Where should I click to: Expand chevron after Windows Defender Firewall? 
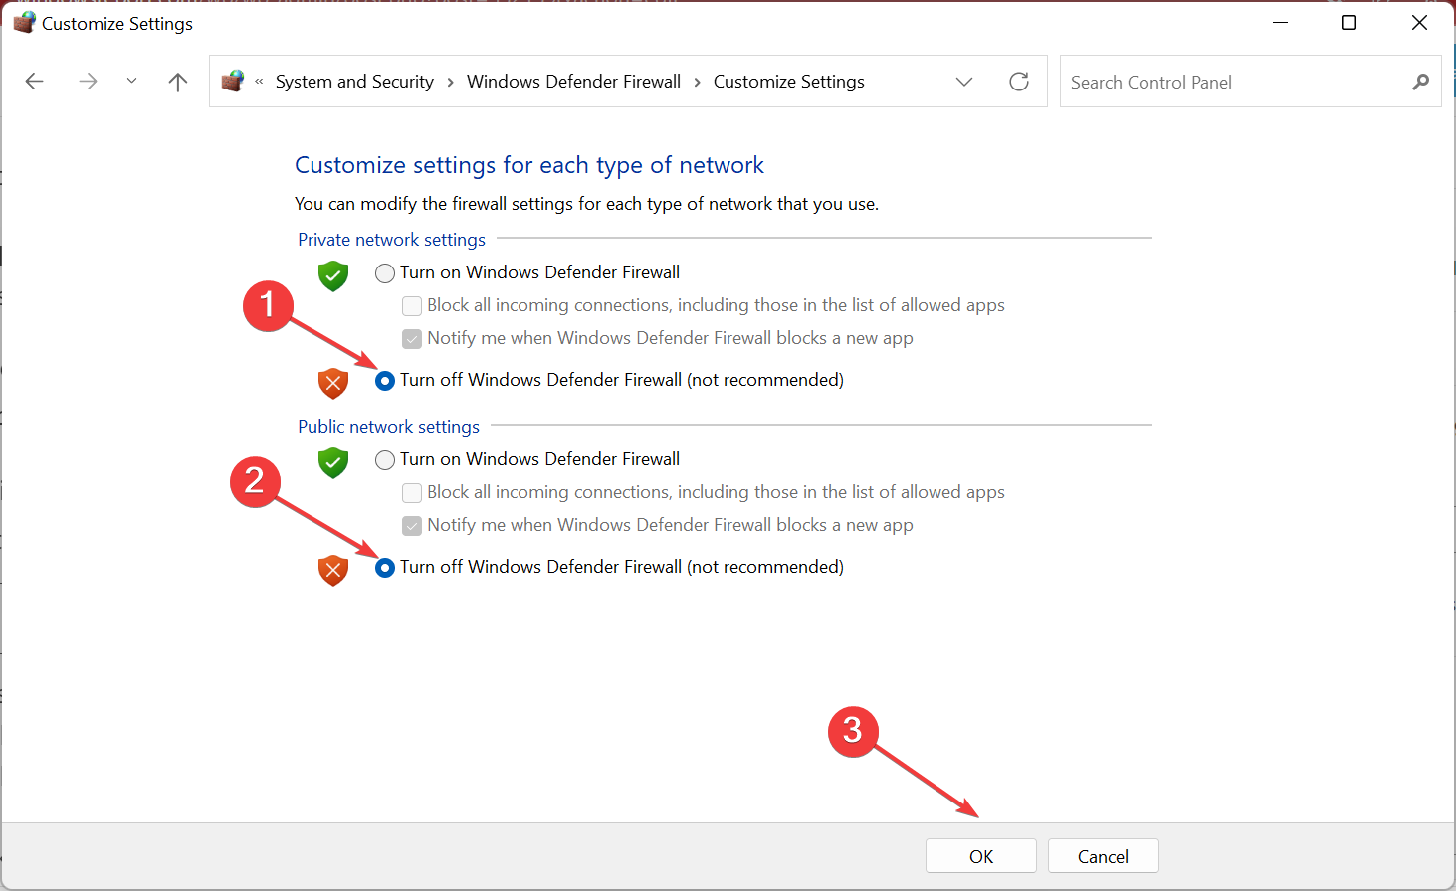click(x=697, y=82)
